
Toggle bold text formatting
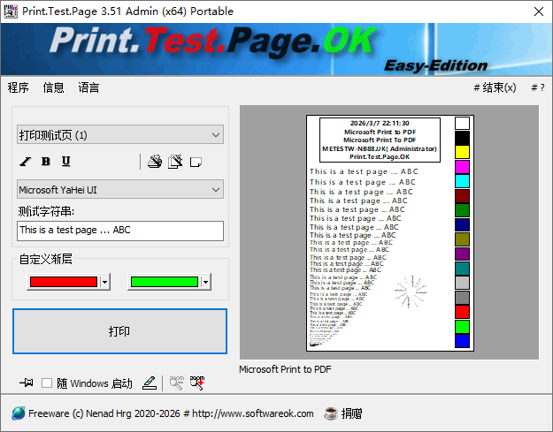click(x=45, y=162)
